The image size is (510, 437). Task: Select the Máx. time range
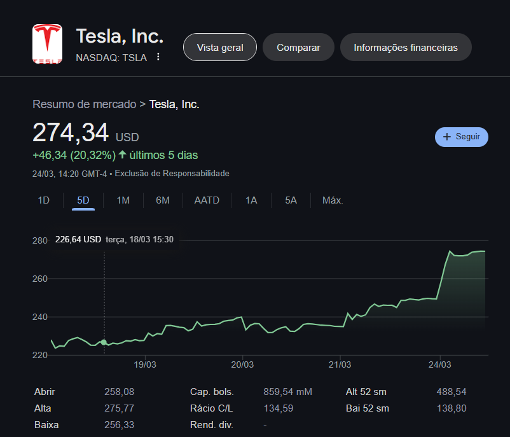[x=333, y=200]
